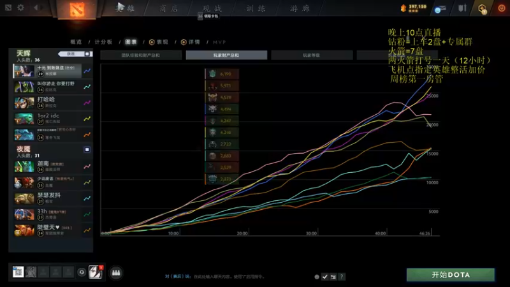Toggle yellow graph line for 1or2 idc
Screen dimensions: 510x287
(x=87, y=119)
